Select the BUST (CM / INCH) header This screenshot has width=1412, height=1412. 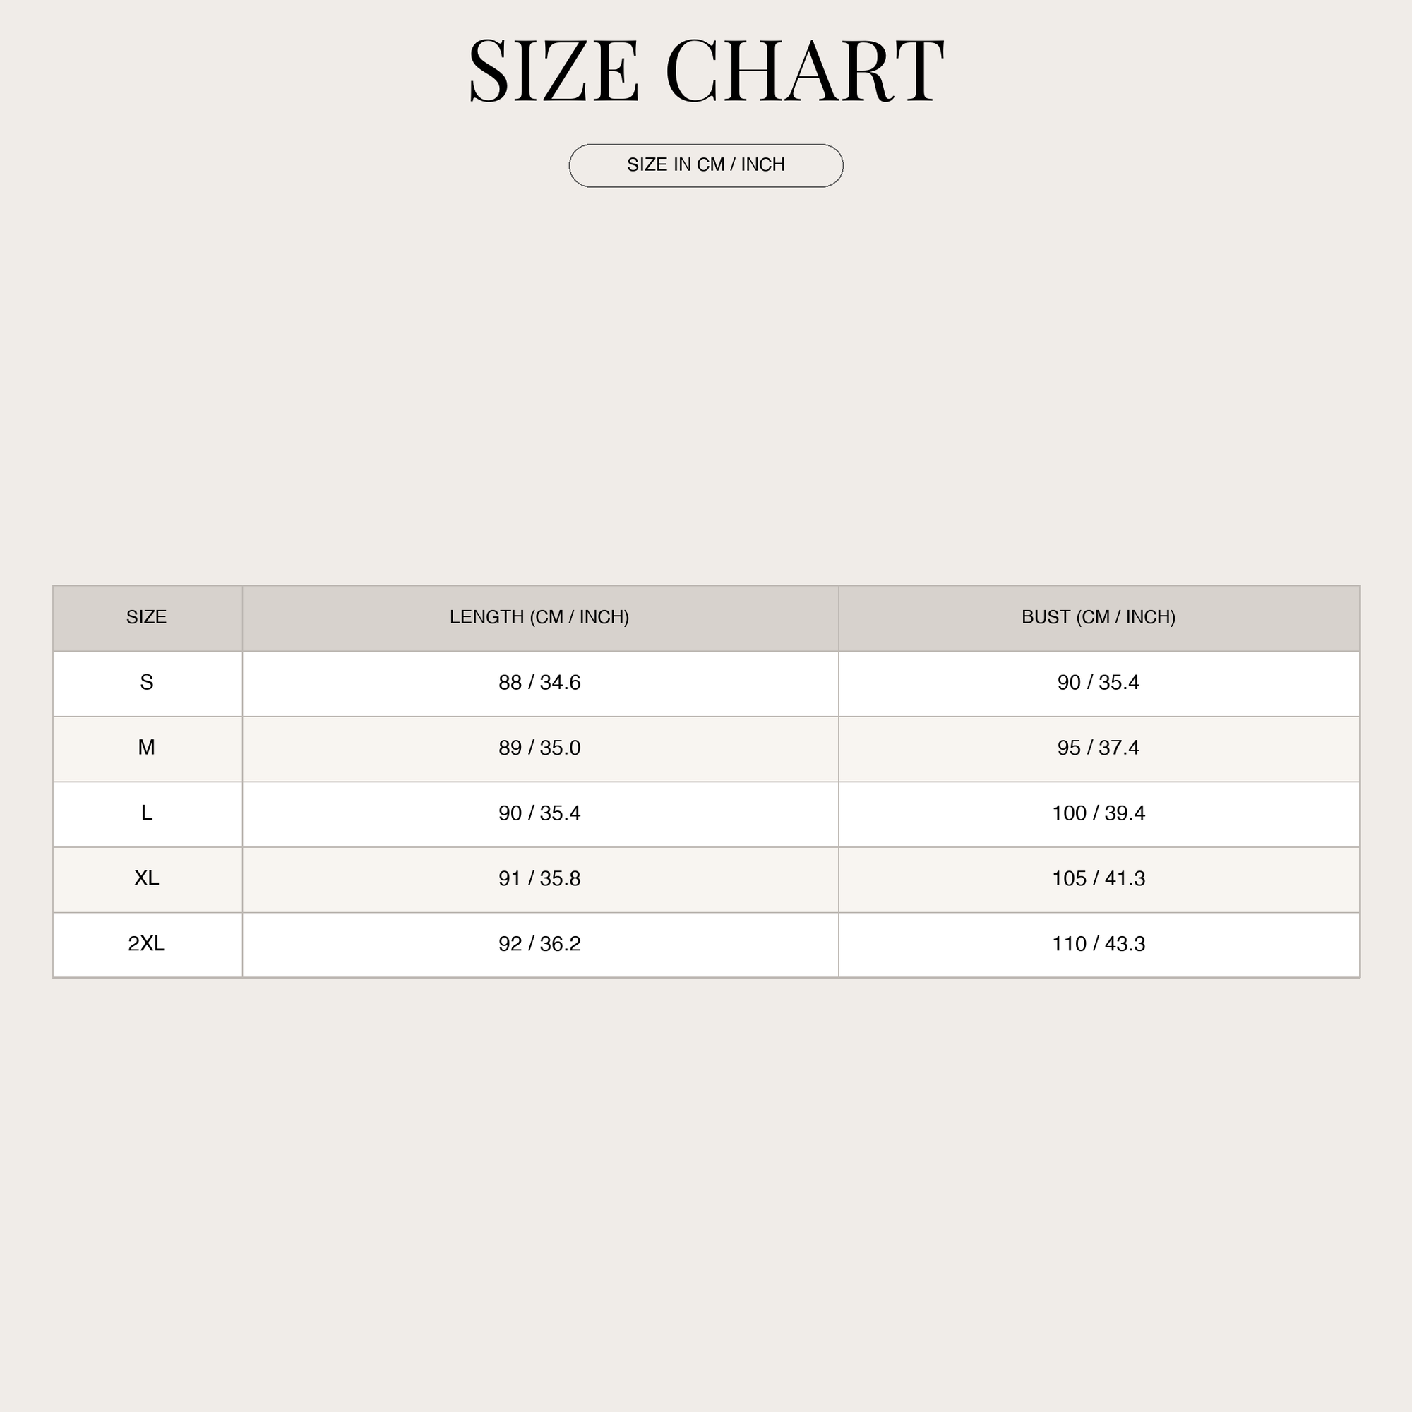click(1099, 618)
